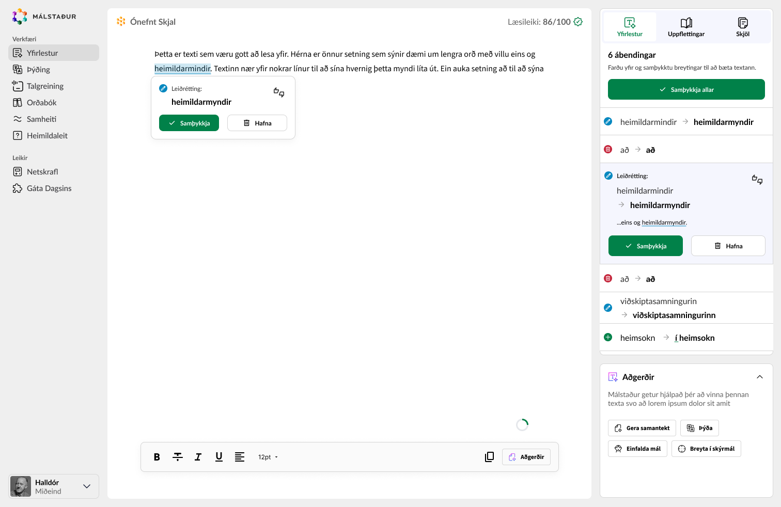Give feedback via thumbs icon in popup
This screenshot has height=507, width=781.
point(279,92)
